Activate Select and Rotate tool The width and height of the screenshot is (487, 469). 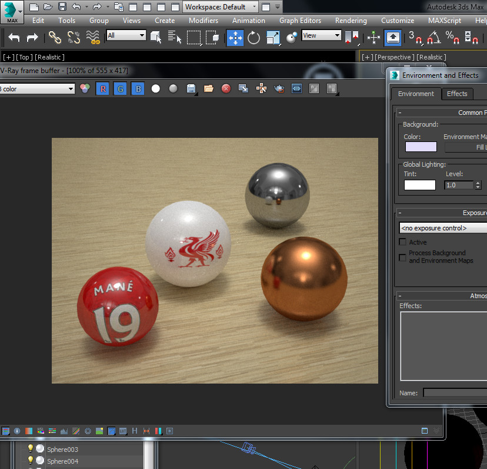click(253, 38)
